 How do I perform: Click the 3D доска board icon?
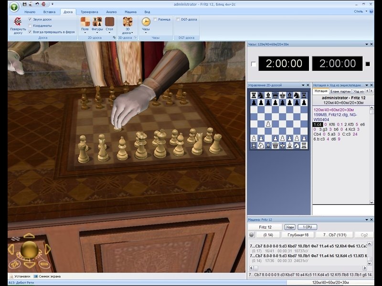[x=127, y=21]
